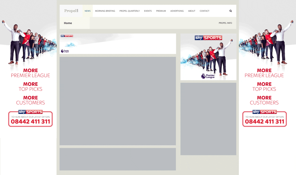Screen dimensions: 296x175
Task: Click the Propel Info logo
Action: pos(71,11)
